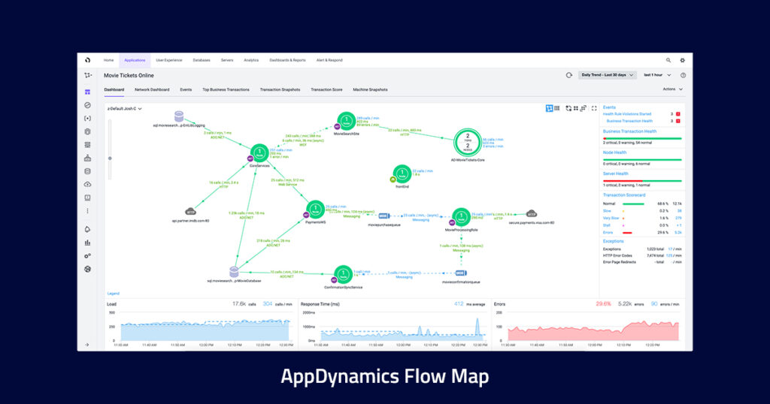Open the gears configuration sidebar icon
This screenshot has width=770, height=404.
[x=87, y=255]
